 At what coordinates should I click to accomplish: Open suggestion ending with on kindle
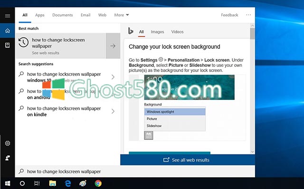(64, 111)
